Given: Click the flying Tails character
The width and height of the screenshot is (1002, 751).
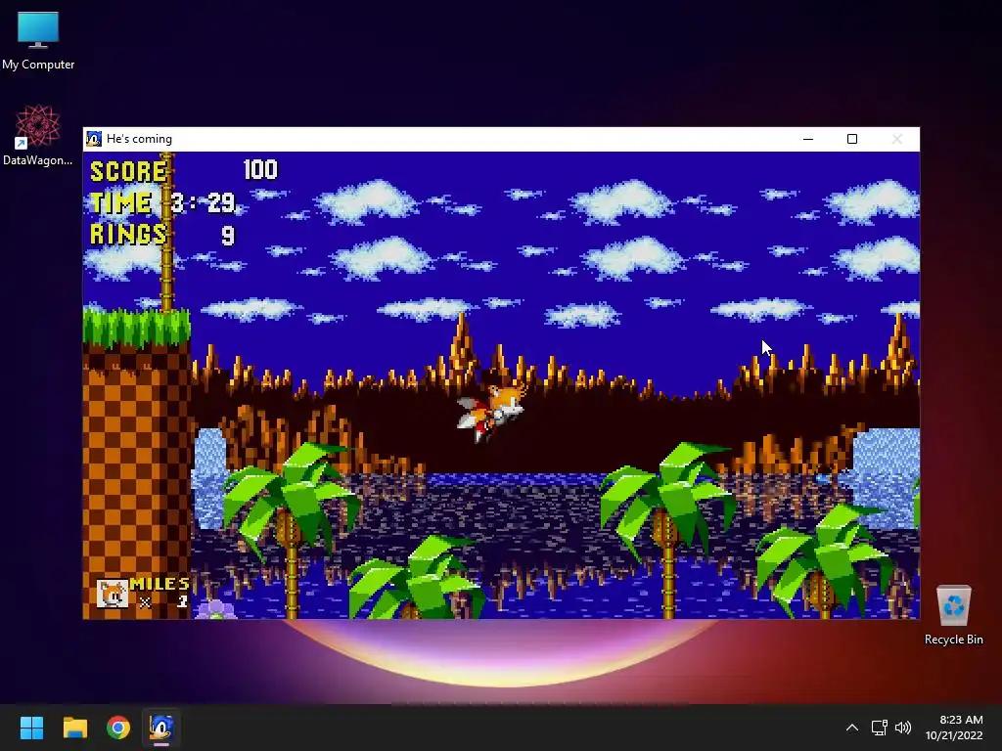Looking at the screenshot, I should coord(491,412).
